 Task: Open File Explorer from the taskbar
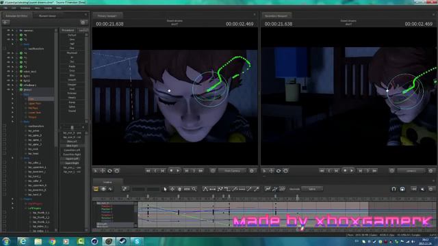[38, 241]
